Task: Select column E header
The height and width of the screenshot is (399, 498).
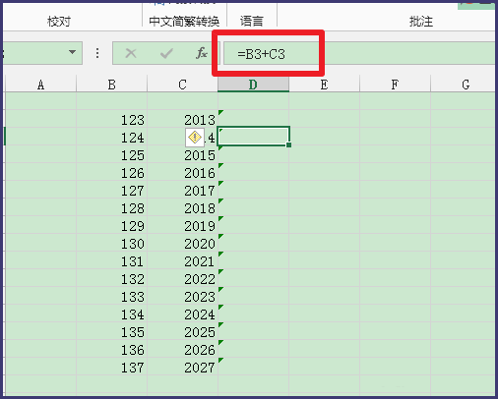Action: (x=324, y=85)
